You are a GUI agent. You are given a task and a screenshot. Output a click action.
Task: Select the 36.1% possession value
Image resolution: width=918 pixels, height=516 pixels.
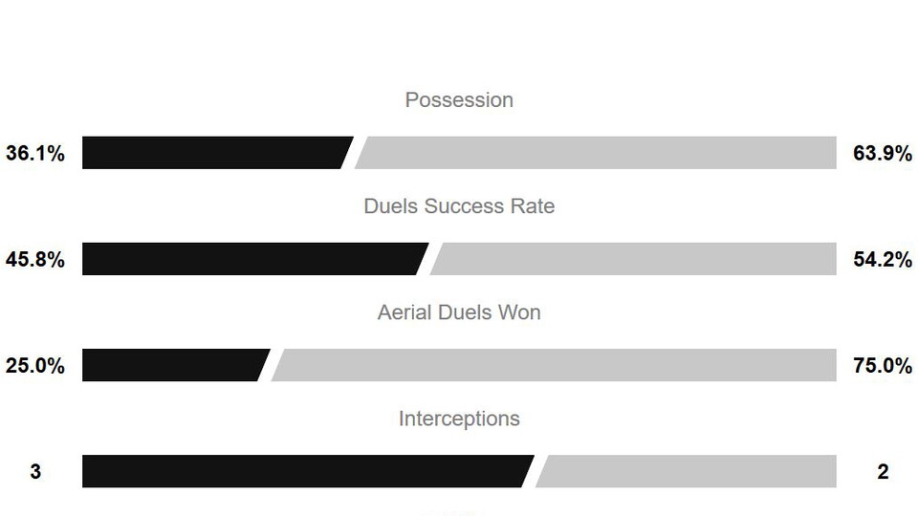click(x=35, y=153)
